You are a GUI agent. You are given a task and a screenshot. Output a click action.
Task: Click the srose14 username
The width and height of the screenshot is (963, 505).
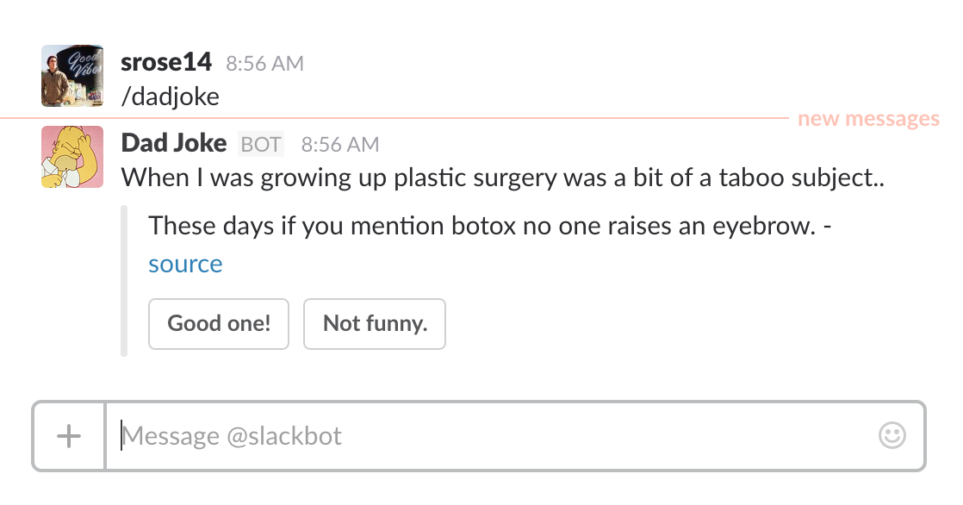pos(166,63)
